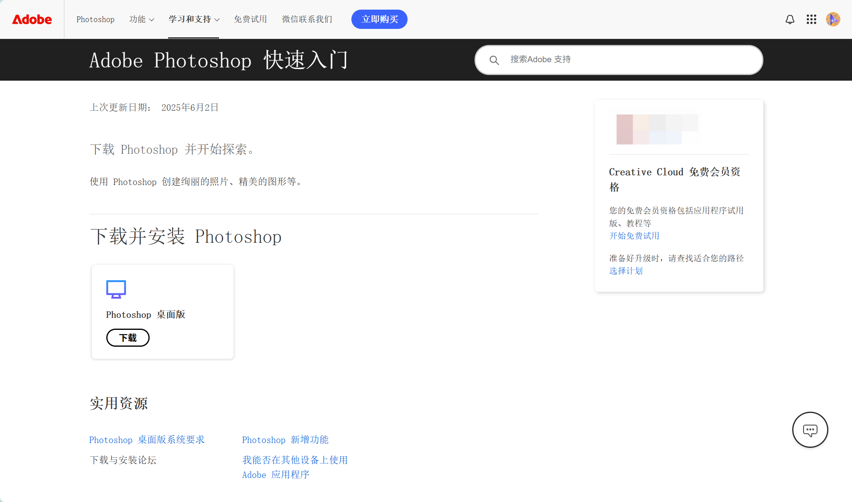Viewport: 852px width, 502px height.
Task: Click the 搜索Adobe 支持 search field
Action: point(619,60)
